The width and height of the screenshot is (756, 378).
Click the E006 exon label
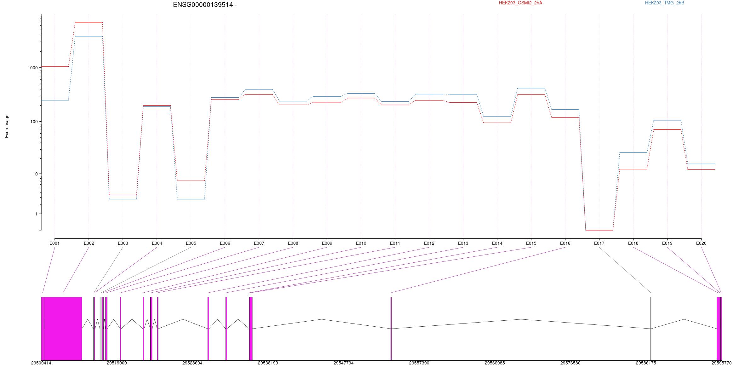tap(225, 243)
